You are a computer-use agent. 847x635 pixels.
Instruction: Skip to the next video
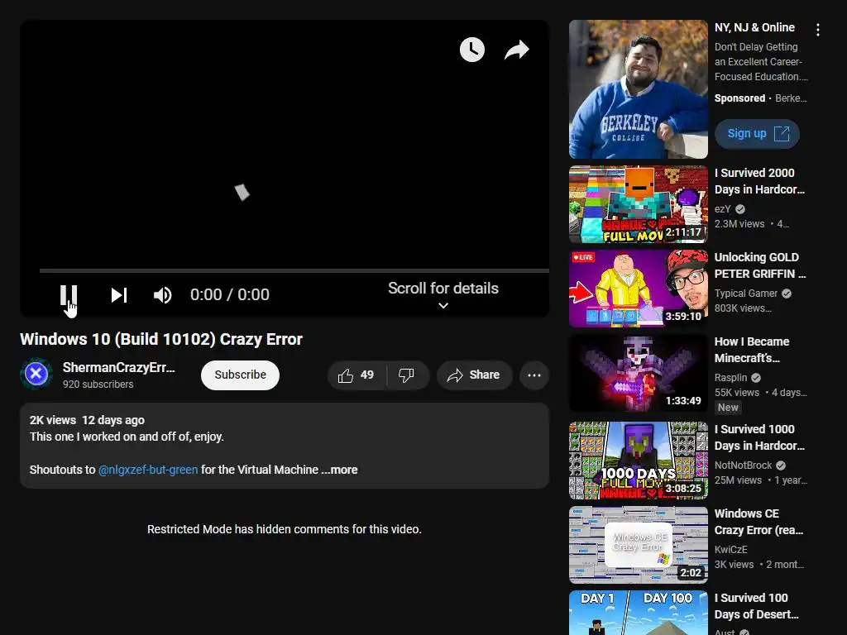(119, 295)
